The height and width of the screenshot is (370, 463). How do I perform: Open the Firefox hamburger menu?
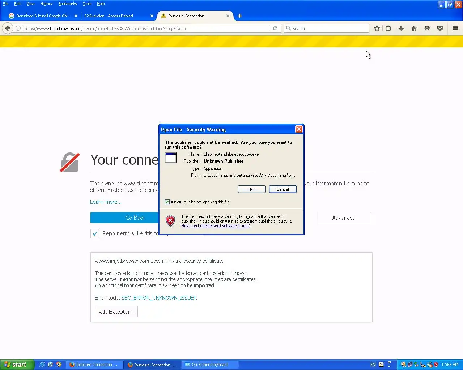coord(455,28)
